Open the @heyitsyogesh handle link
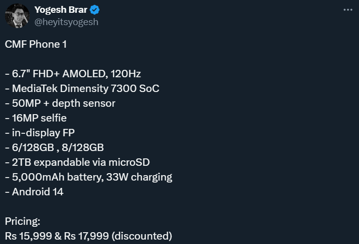The height and width of the screenshot is (244, 359). click(x=67, y=22)
